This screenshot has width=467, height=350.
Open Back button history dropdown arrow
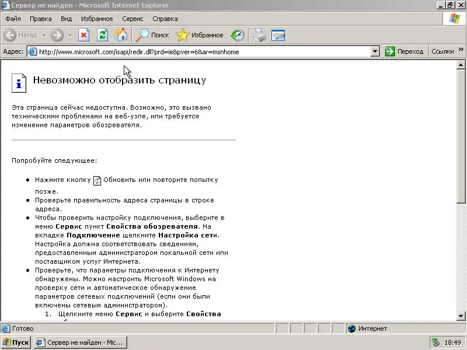click(44, 35)
